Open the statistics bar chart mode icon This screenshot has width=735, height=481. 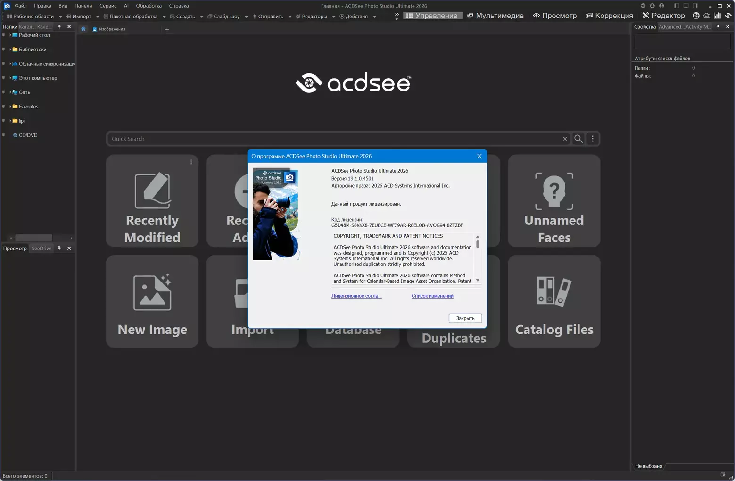(x=717, y=16)
